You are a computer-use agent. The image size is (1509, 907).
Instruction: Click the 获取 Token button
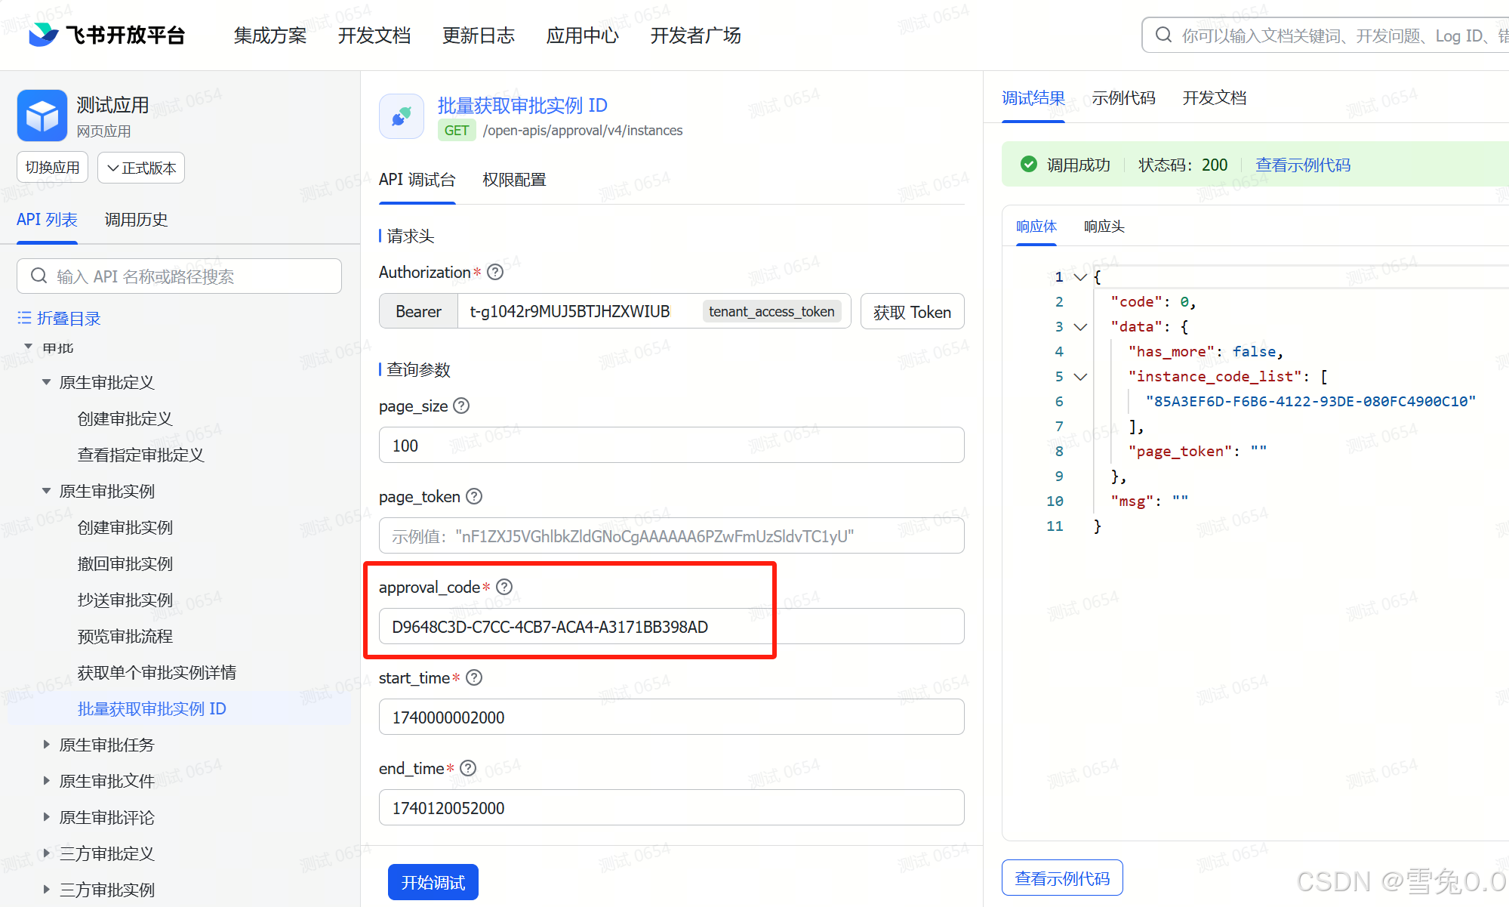[912, 312]
